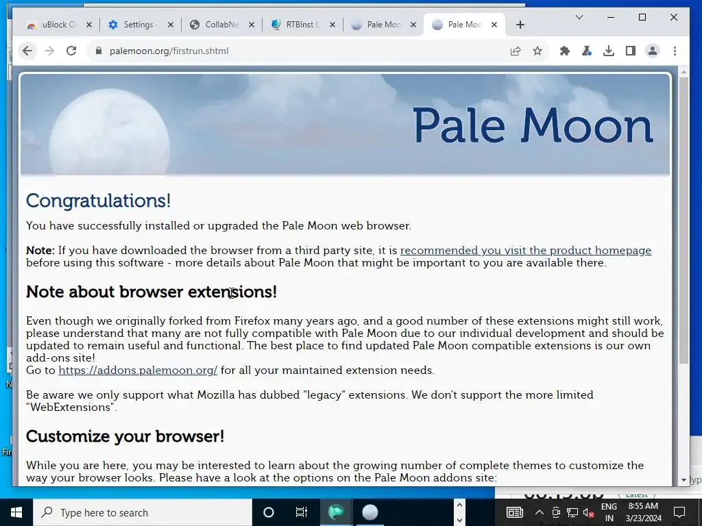
Task: Click the taskbar toolbar up arrow
Action: tap(459, 505)
